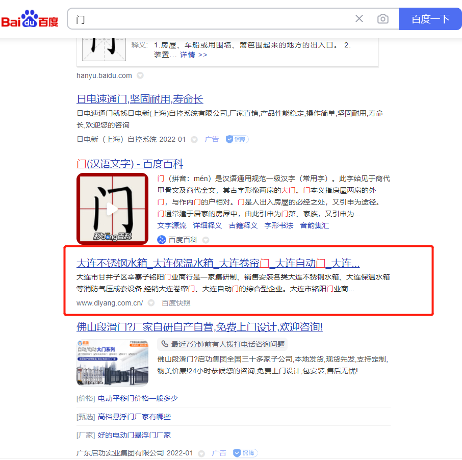Open the 古籍释义 section link

(243, 226)
